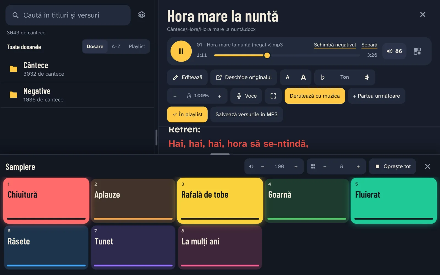Decrease tempo with minus beside 100%
The height and width of the screenshot is (275, 440).
coord(175,96)
